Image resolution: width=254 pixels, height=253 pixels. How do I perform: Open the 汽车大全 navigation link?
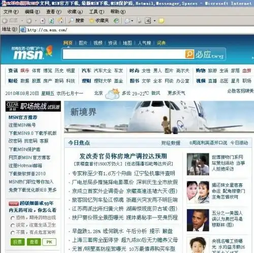click(x=103, y=71)
